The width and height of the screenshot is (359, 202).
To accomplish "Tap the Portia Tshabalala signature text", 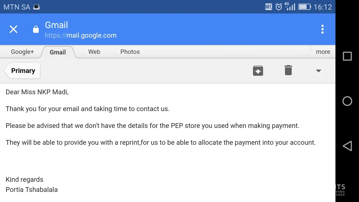I will pyautogui.click(x=32, y=190).
